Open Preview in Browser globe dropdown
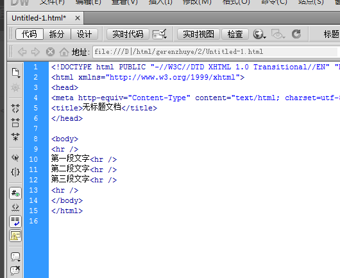This screenshot has width=340, height=278. [x=259, y=34]
